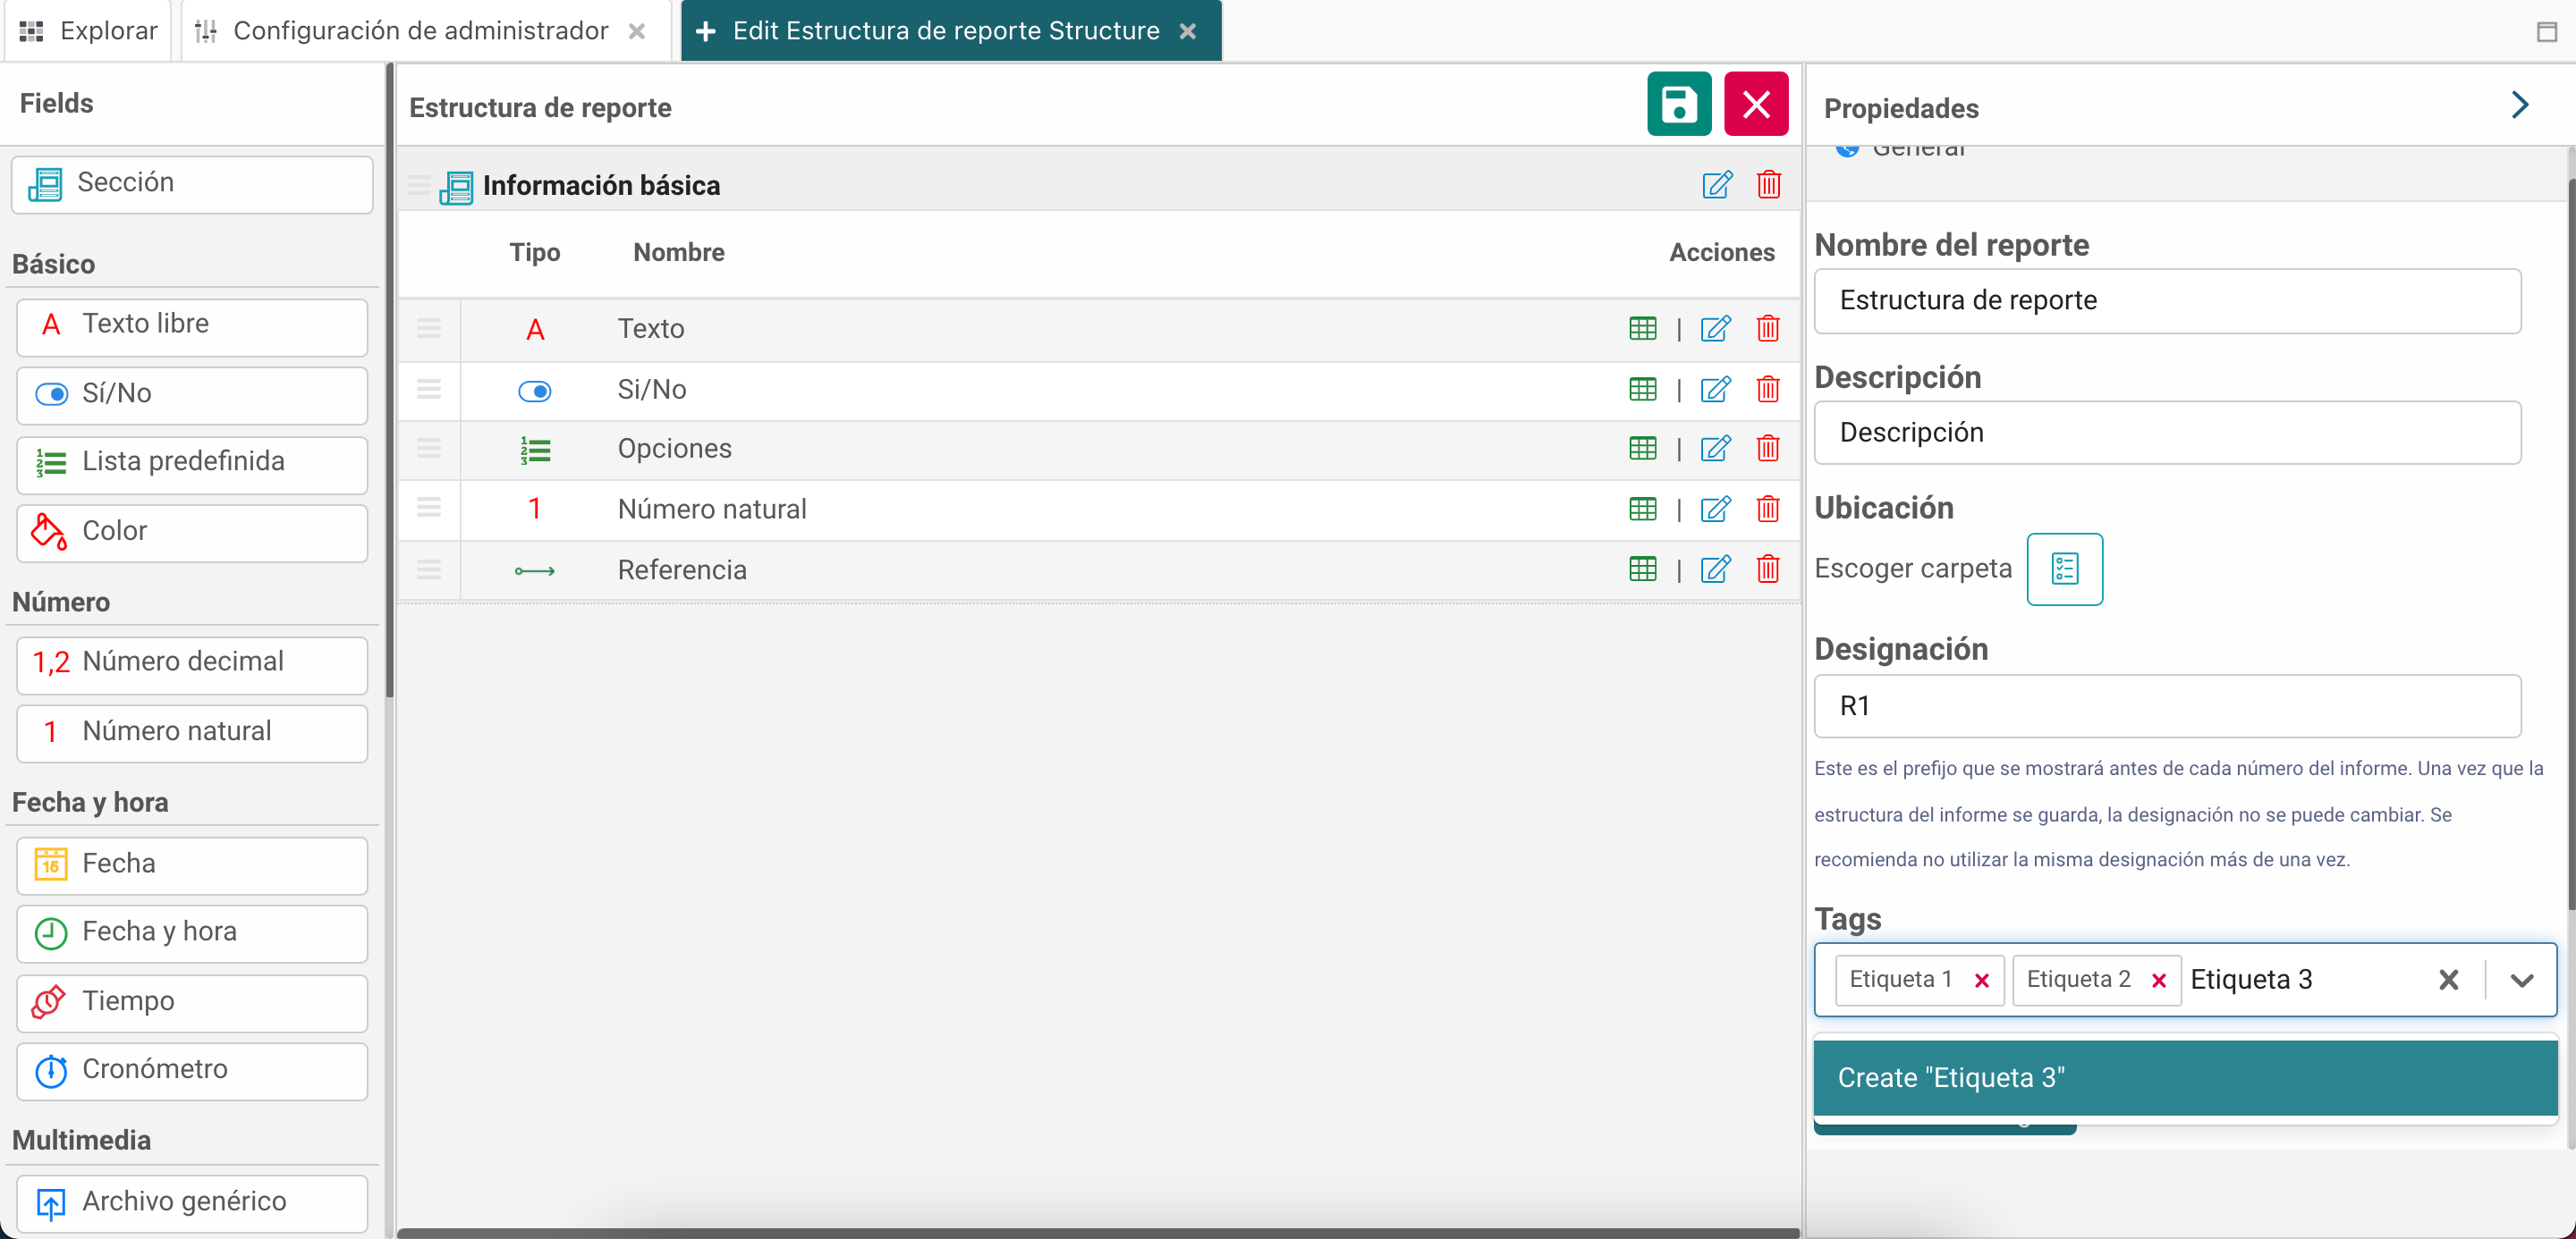Collapse the Propiedades panel chevron
This screenshot has width=2576, height=1239.
[x=2519, y=105]
